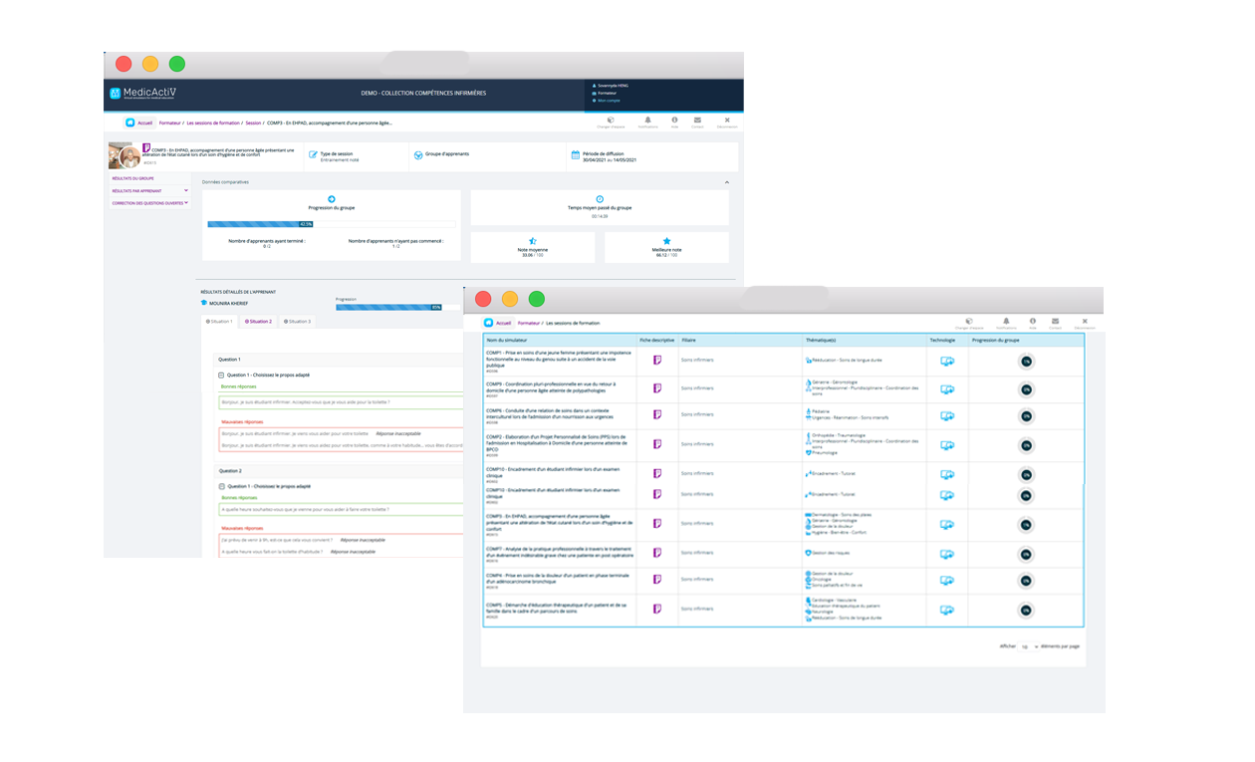The width and height of the screenshot is (1255, 762).
Task: Click Aide icon in results window
Action: click(674, 120)
